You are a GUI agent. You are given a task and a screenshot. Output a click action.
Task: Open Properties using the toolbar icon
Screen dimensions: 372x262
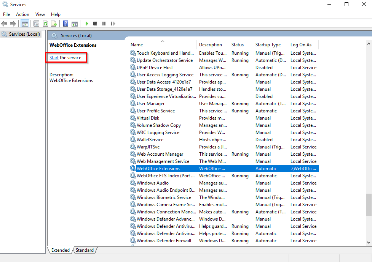pyautogui.click(x=36, y=24)
